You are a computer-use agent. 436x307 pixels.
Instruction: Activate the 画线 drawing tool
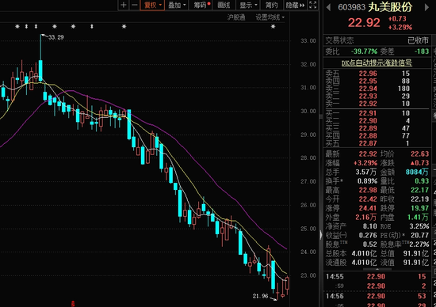click(x=224, y=5)
